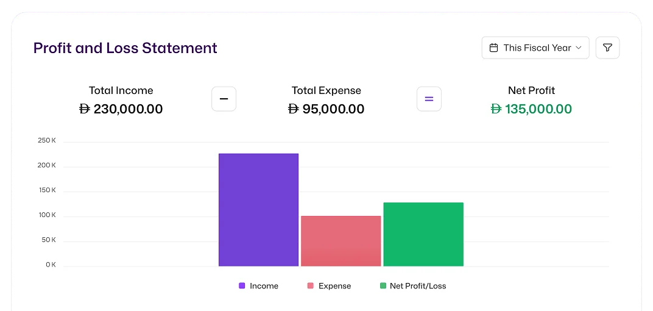The height and width of the screenshot is (311, 653).
Task: Click the Total Expense amount 95,000.00
Action: coord(326,109)
